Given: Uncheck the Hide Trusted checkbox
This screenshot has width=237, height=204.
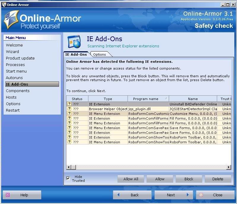Looking at the screenshot, I should (68, 178).
